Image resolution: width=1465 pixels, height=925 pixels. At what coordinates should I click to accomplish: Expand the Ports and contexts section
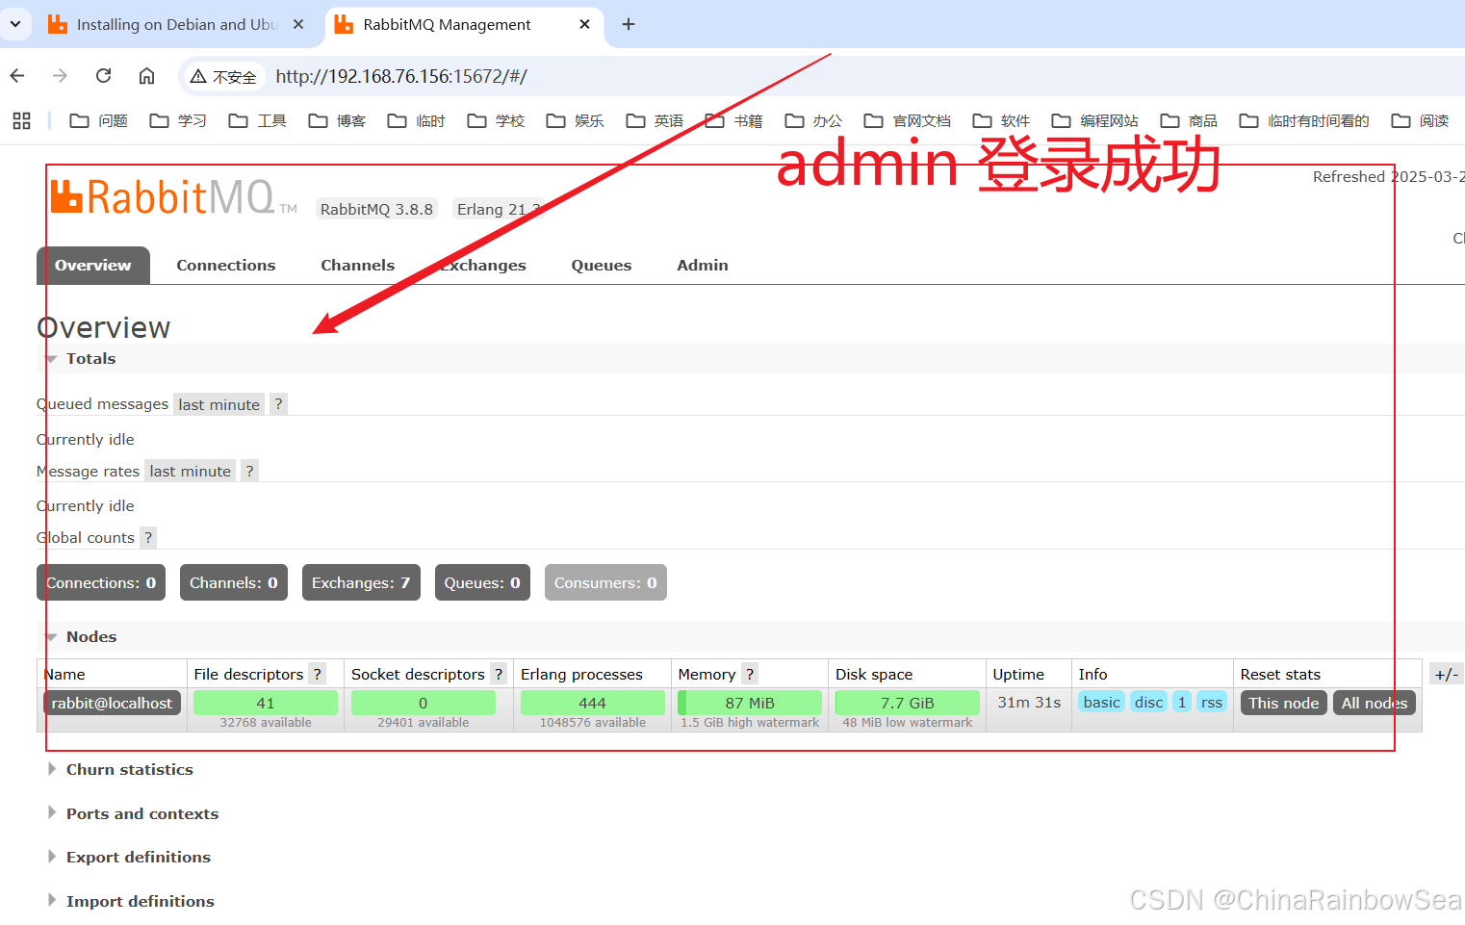[x=133, y=813]
